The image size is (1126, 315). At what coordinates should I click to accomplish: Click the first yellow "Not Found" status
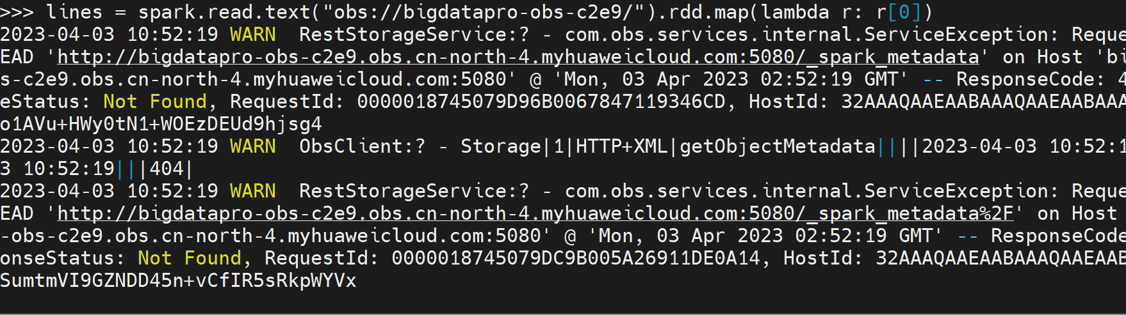(x=155, y=102)
